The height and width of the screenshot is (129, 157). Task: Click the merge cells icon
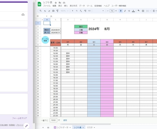(147, 11)
